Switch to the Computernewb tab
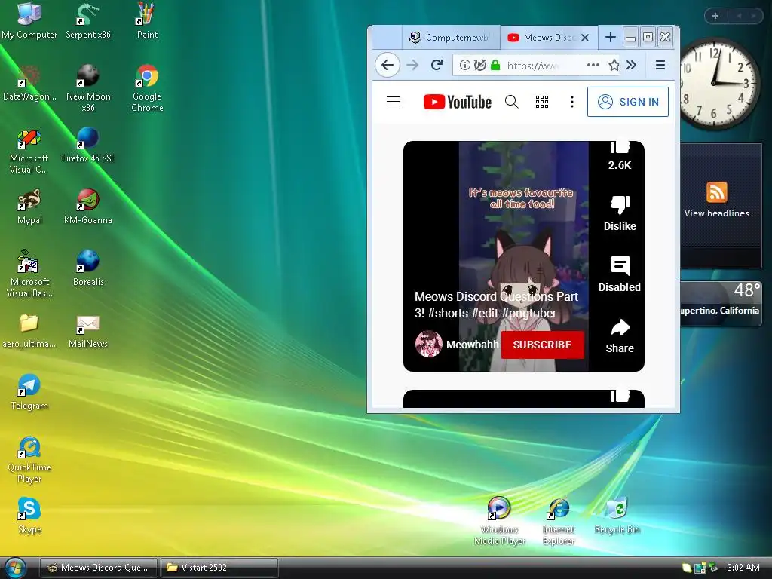 [451, 38]
